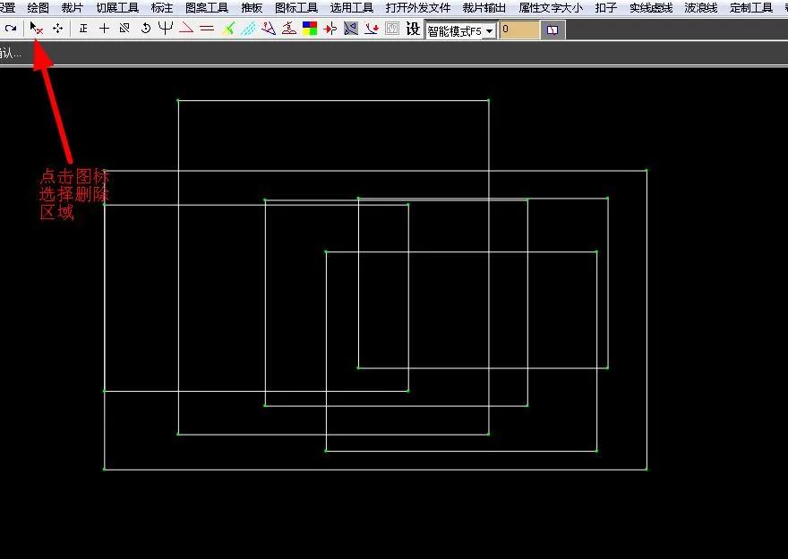Open the 绘图 menu

(x=39, y=7)
